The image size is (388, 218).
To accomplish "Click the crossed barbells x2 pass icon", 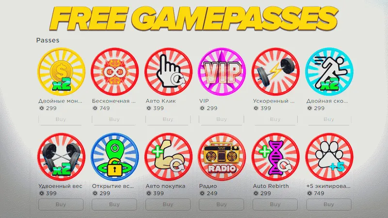I will tap(62, 157).
